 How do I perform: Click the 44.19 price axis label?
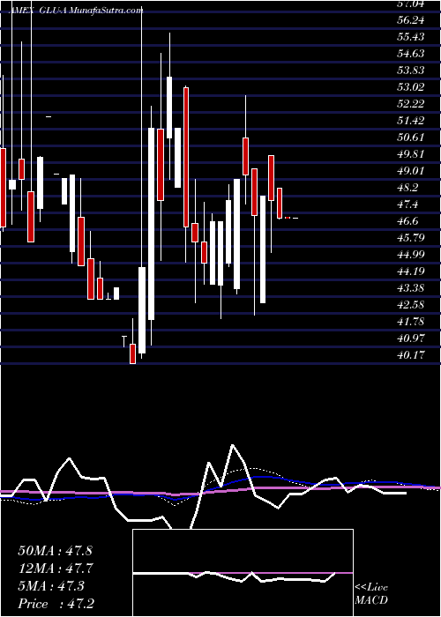tap(410, 271)
